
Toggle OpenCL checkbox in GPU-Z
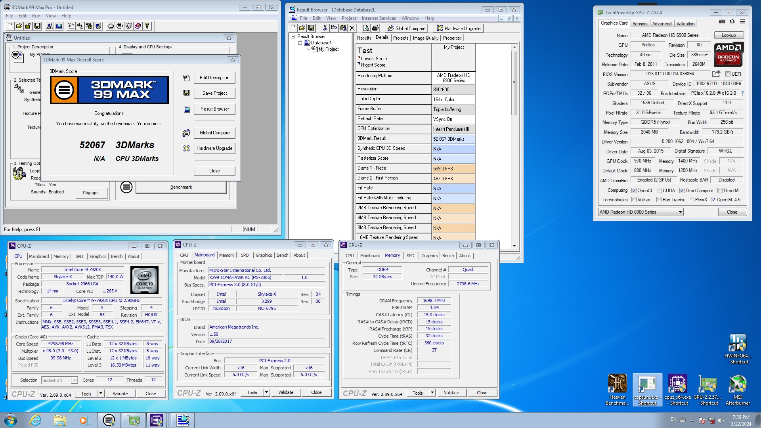point(634,191)
